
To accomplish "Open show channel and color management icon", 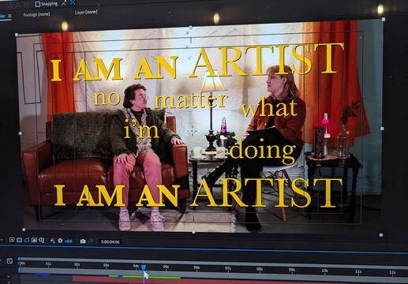I will tap(53, 241).
